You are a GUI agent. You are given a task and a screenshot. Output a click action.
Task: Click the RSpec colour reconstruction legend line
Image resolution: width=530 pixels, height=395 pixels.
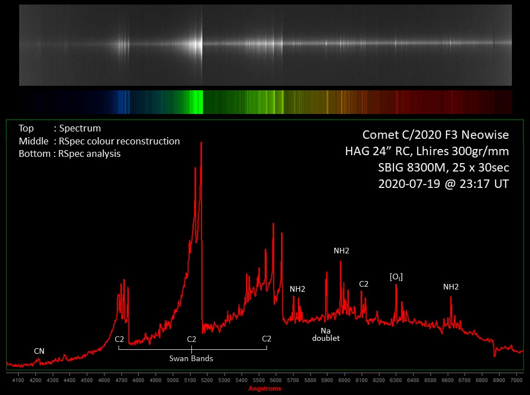click(x=99, y=141)
